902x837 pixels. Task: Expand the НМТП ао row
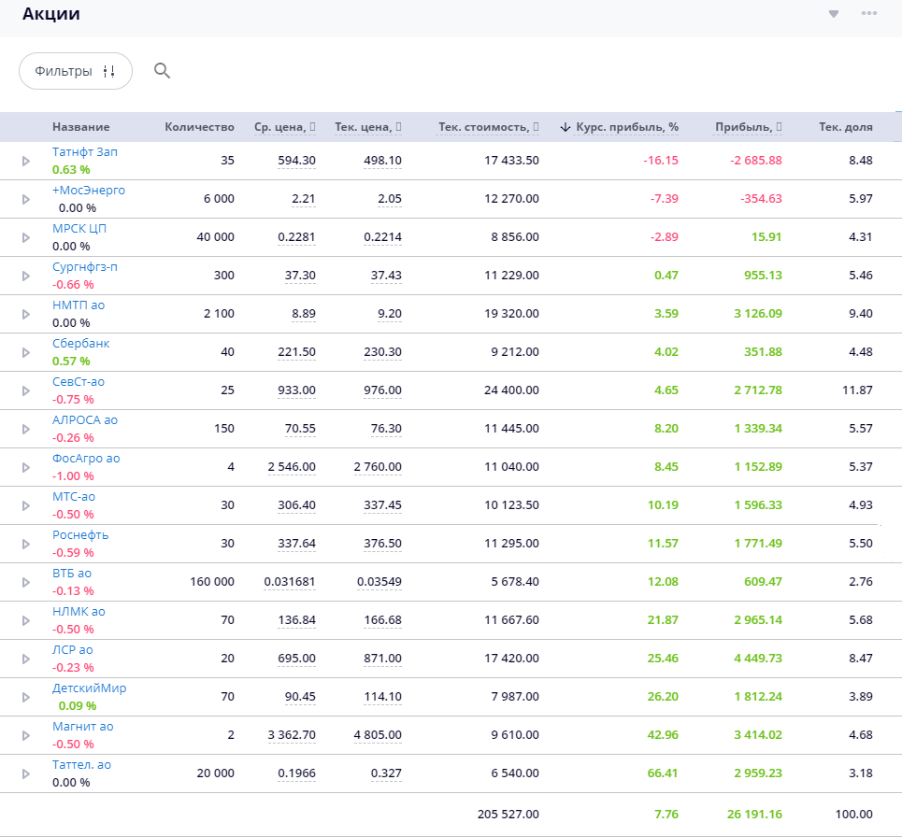click(x=26, y=315)
